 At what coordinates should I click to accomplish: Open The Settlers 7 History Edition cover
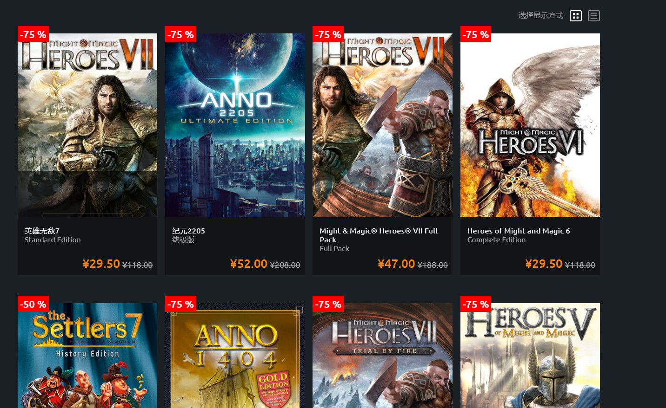87,356
